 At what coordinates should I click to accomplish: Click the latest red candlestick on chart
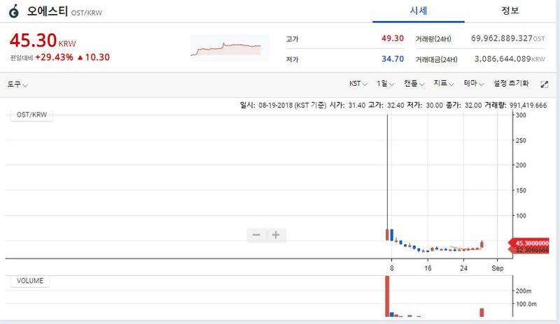point(482,244)
